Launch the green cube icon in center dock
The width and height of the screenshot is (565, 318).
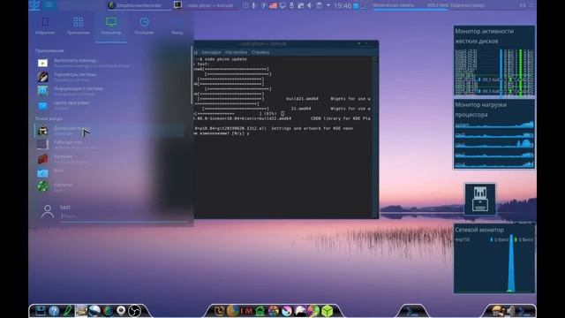tap(328, 310)
